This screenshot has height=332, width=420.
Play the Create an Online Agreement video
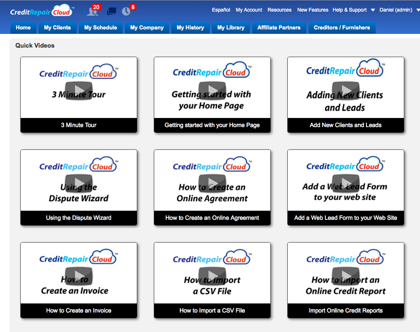pyautogui.click(x=212, y=183)
